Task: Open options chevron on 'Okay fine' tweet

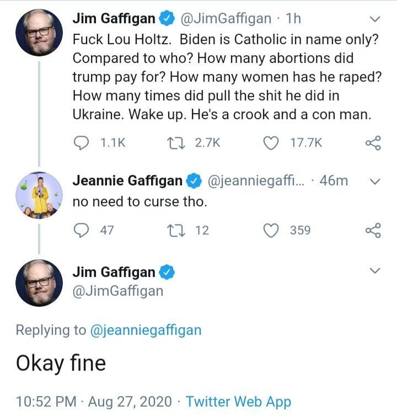Action: coord(374,271)
